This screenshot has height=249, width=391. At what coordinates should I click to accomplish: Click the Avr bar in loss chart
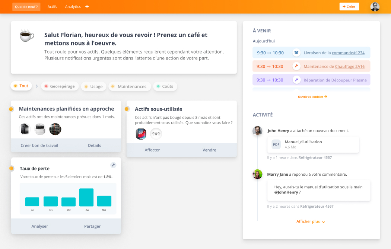tap(86, 197)
